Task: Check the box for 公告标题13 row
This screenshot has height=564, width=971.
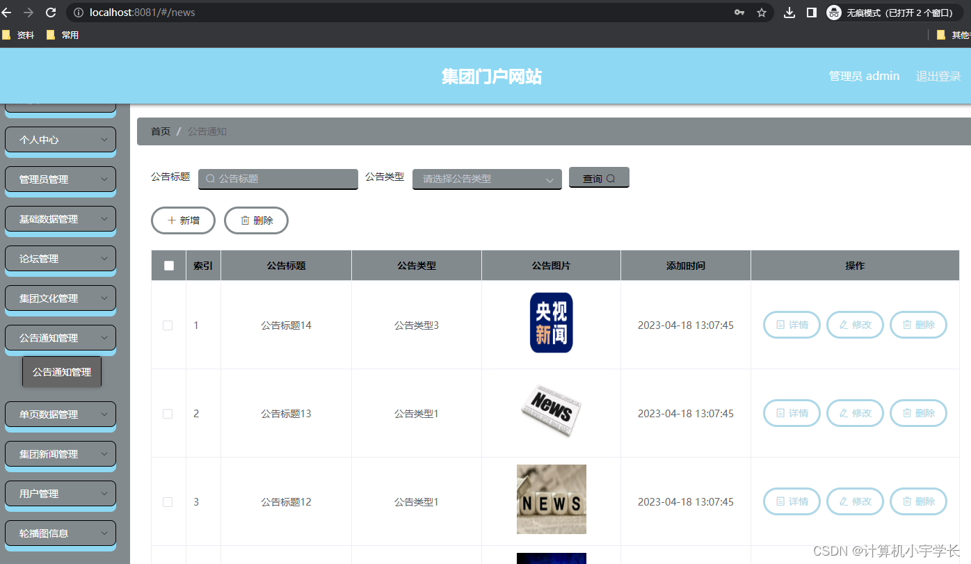Action: coord(168,414)
